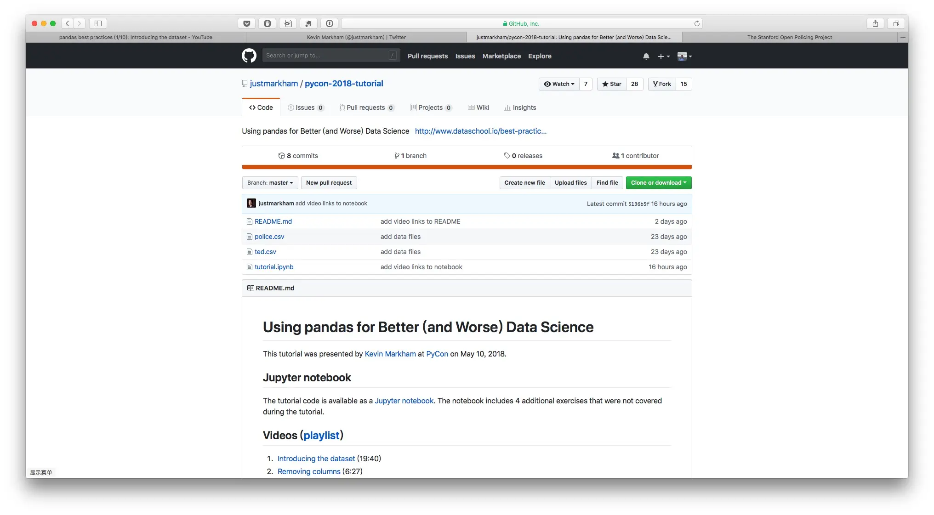Open Branch: master dropdown
934x515 pixels.
(x=270, y=183)
